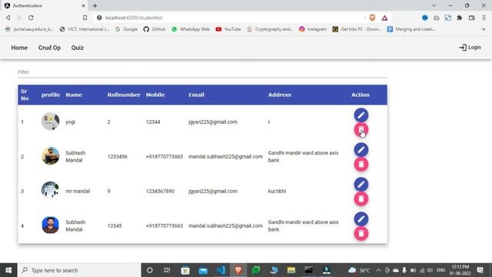This screenshot has width=492, height=277.
Task: Select the address text kuchbhi
Action: pyautogui.click(x=277, y=191)
